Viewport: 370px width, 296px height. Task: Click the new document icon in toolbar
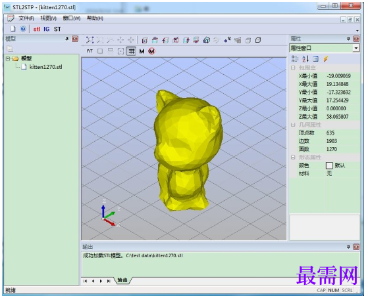coord(13,29)
